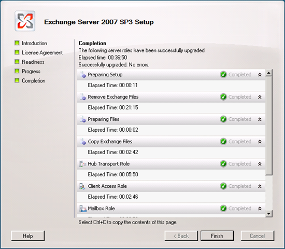Click the Copy Exchange Files step icon
This screenshot has width=285, height=249.
point(82,142)
